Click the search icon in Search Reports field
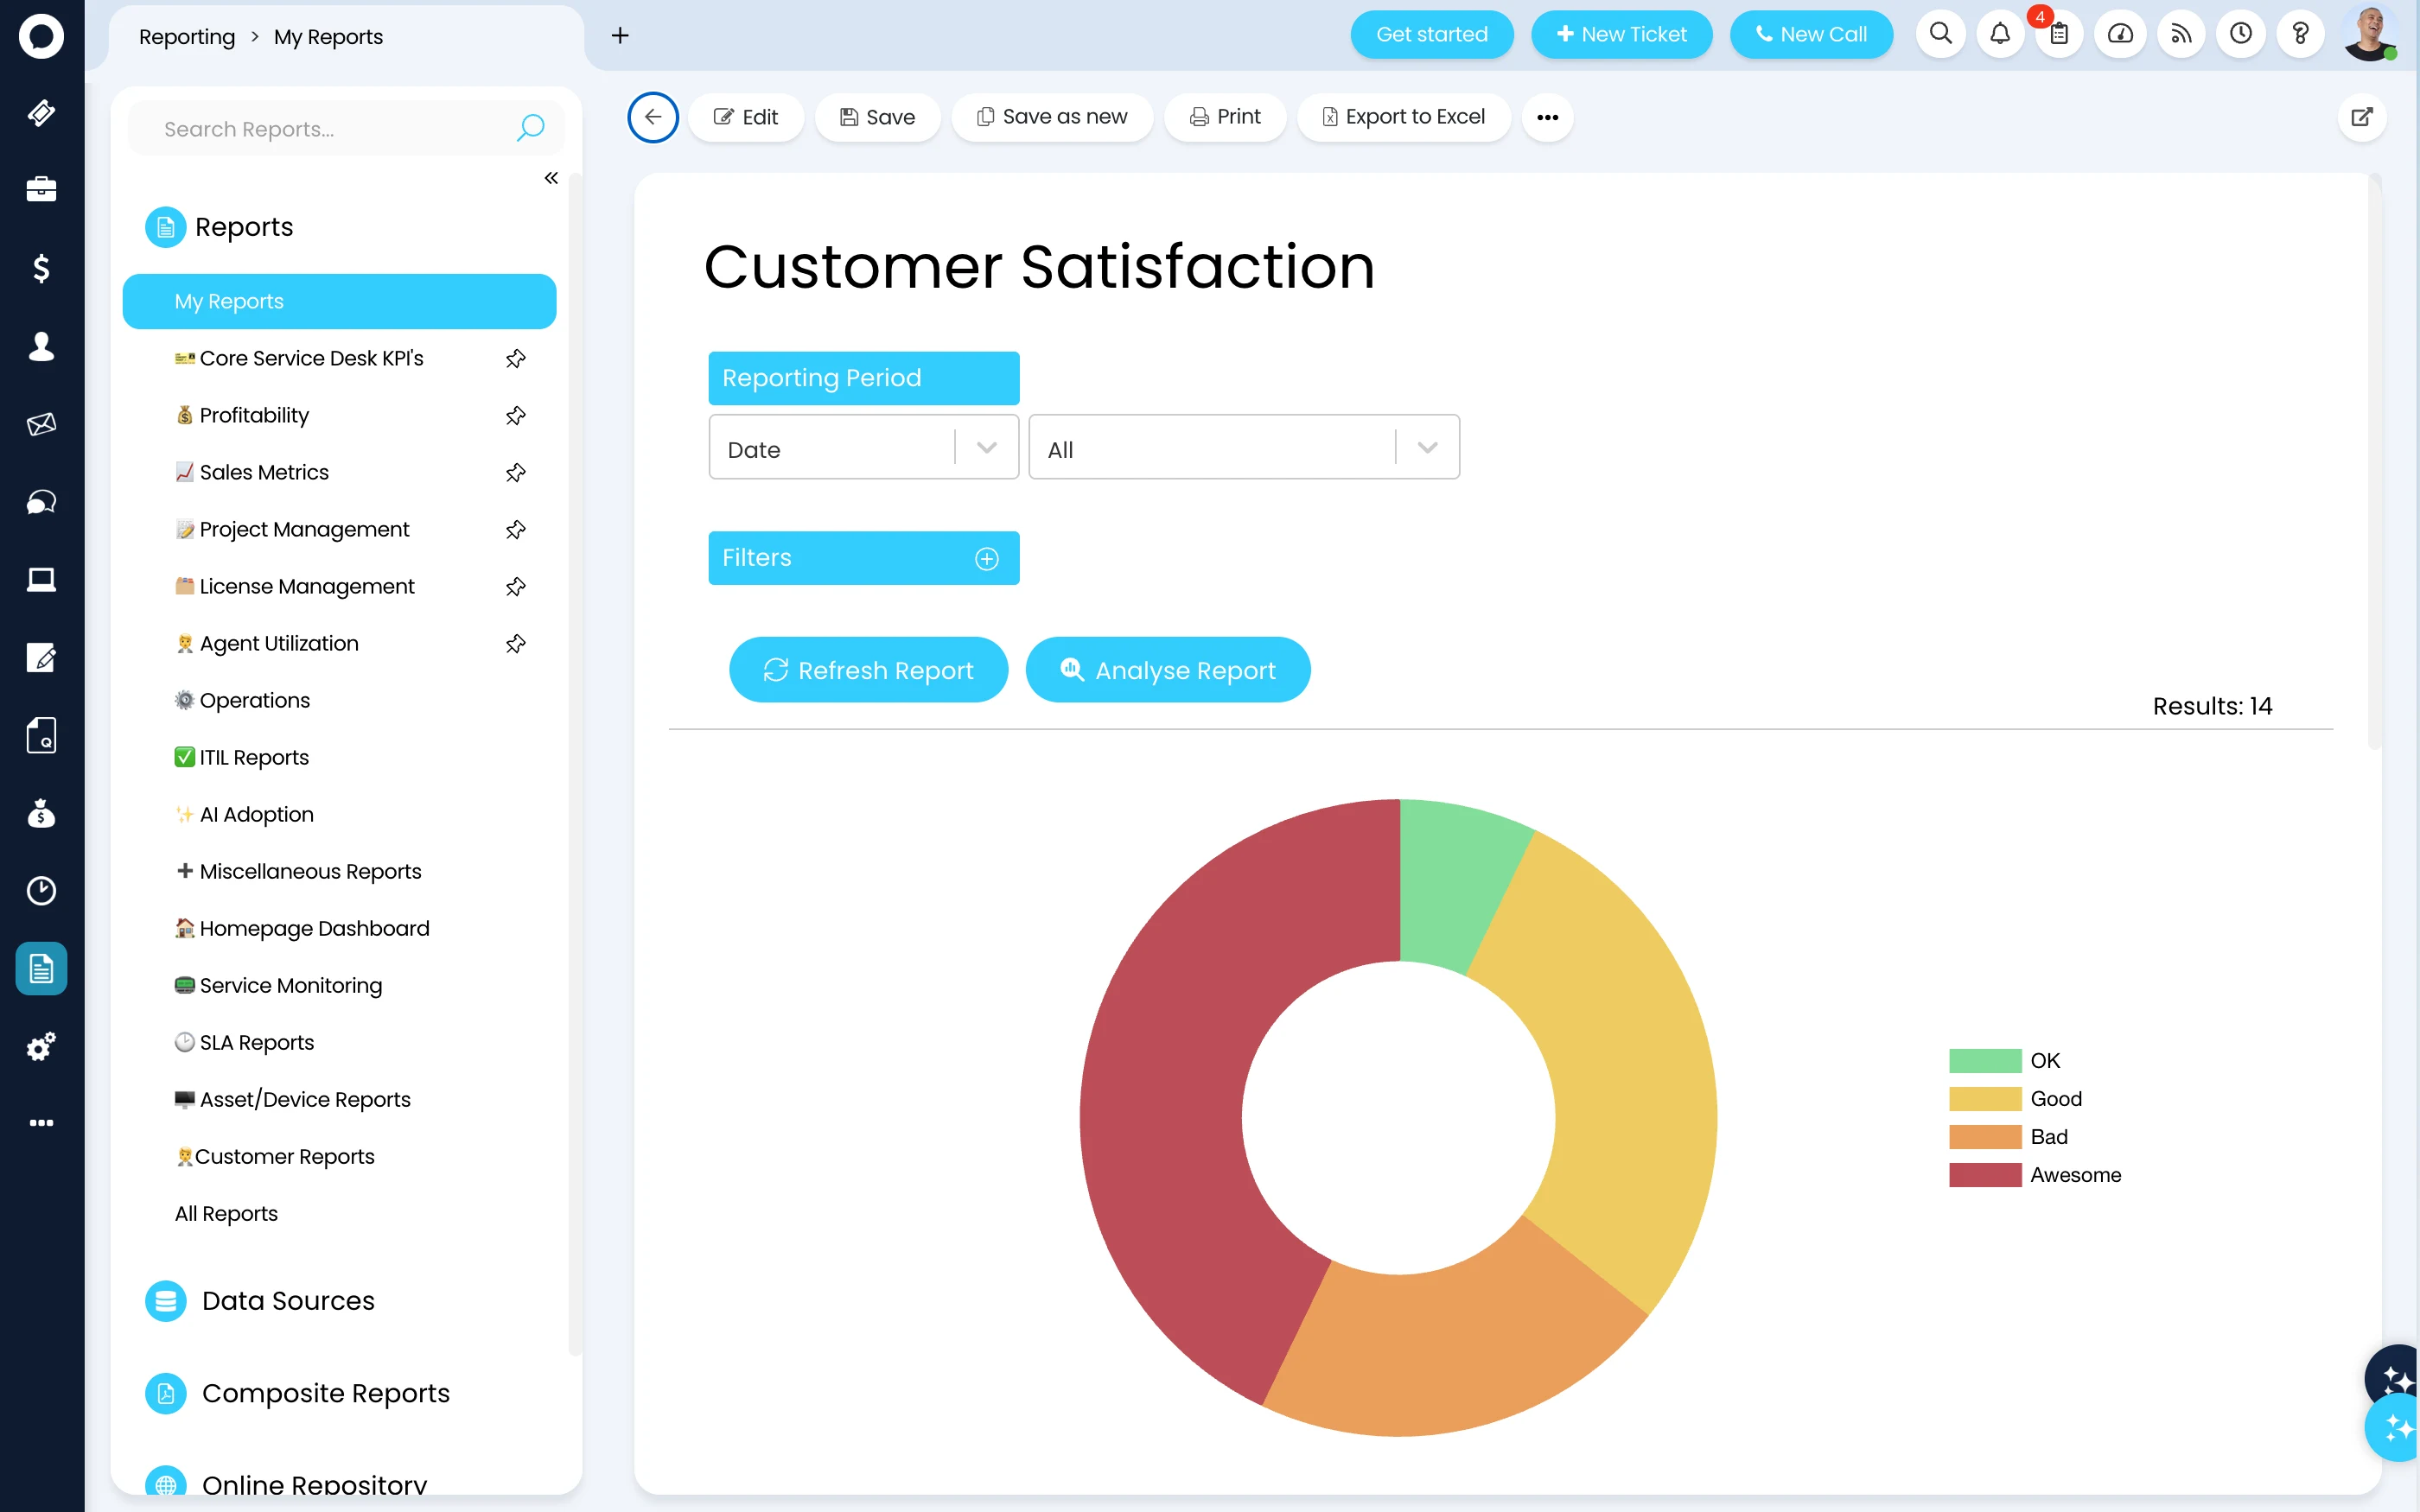 (x=530, y=128)
